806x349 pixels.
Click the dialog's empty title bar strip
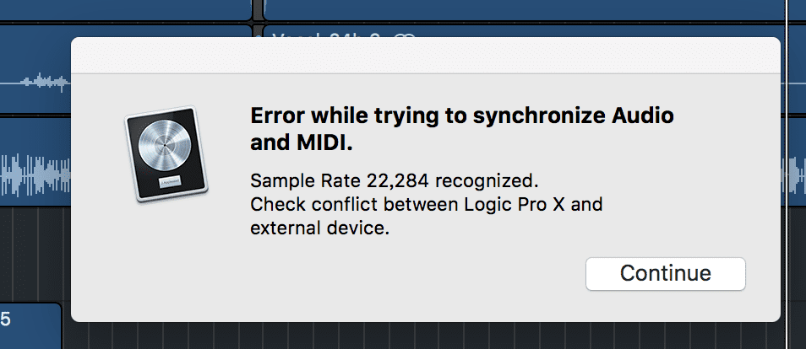pyautogui.click(x=426, y=56)
